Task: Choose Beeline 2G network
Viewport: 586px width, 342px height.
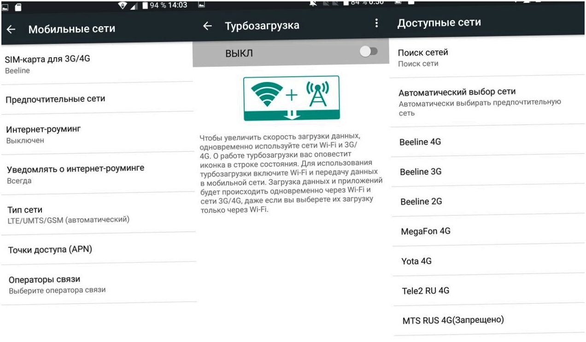Action: click(x=488, y=201)
